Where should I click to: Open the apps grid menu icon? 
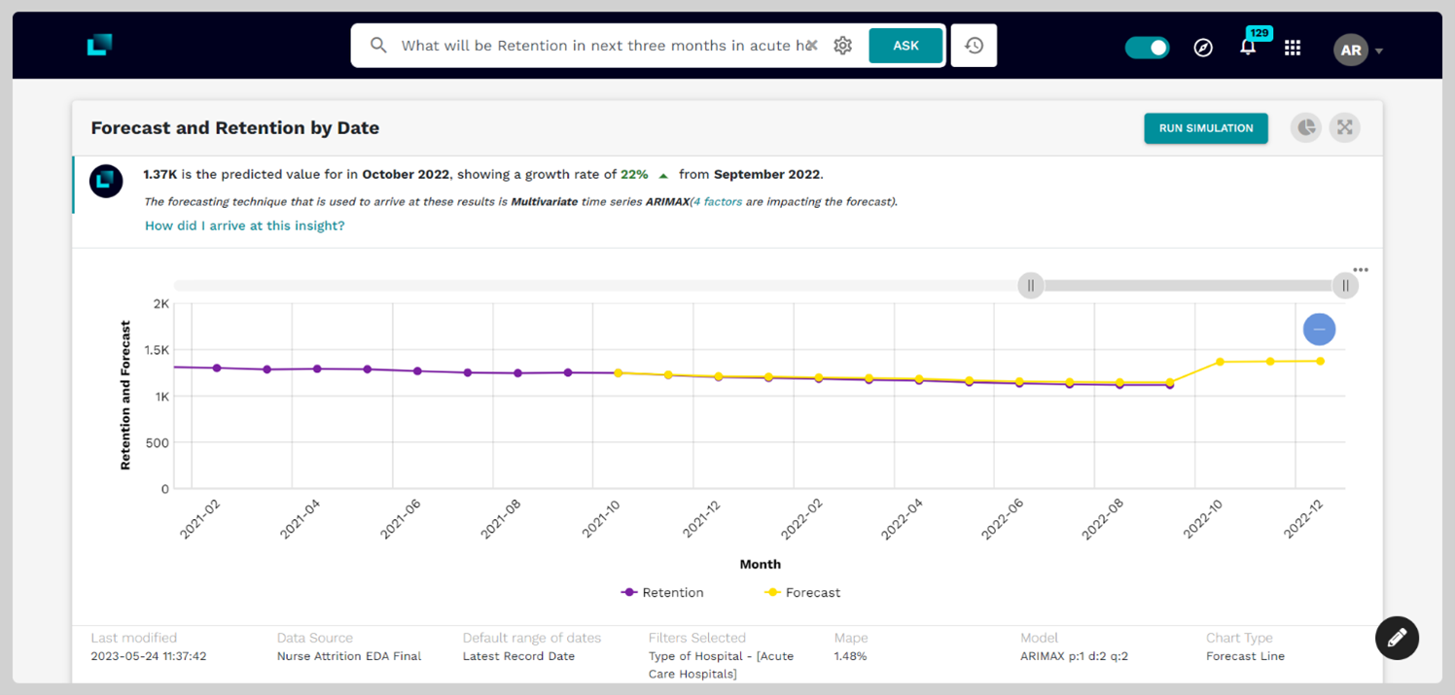pos(1293,49)
